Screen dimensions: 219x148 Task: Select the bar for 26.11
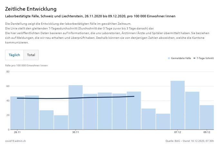17,113
